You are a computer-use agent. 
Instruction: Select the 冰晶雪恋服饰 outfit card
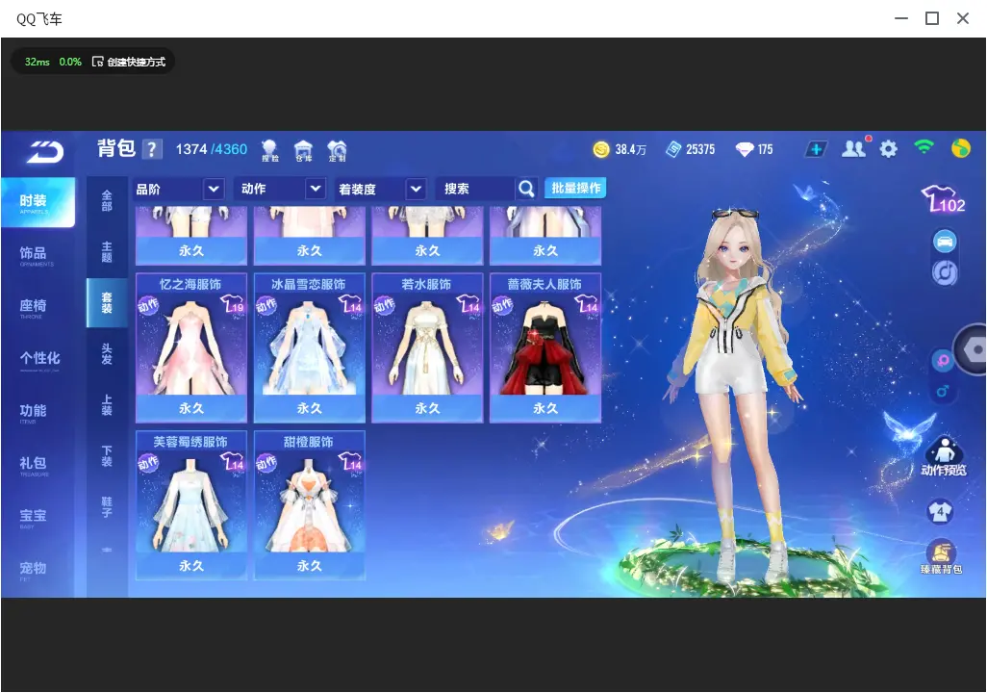point(309,347)
